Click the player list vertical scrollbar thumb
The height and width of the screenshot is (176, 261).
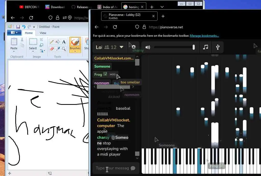tap(137, 62)
